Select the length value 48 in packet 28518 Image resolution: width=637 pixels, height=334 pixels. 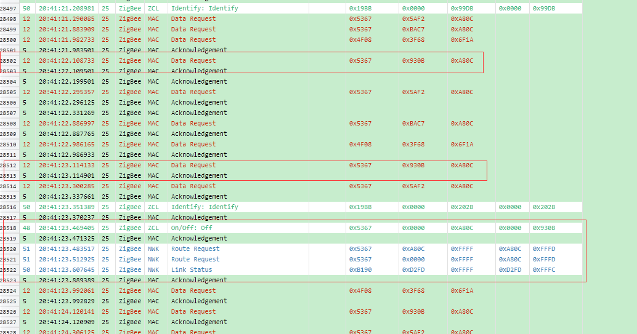pyautogui.click(x=26, y=228)
